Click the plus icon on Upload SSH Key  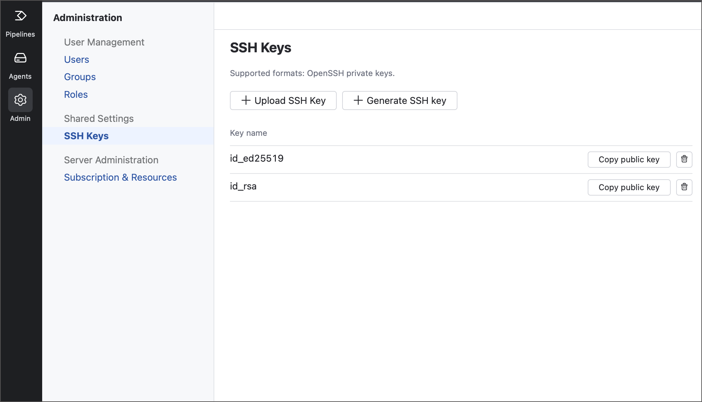pos(246,100)
